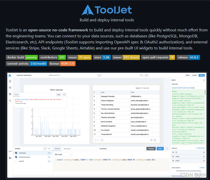The image size is (210, 180).
Task: Close the table1 inspector panel
Action: [204, 80]
